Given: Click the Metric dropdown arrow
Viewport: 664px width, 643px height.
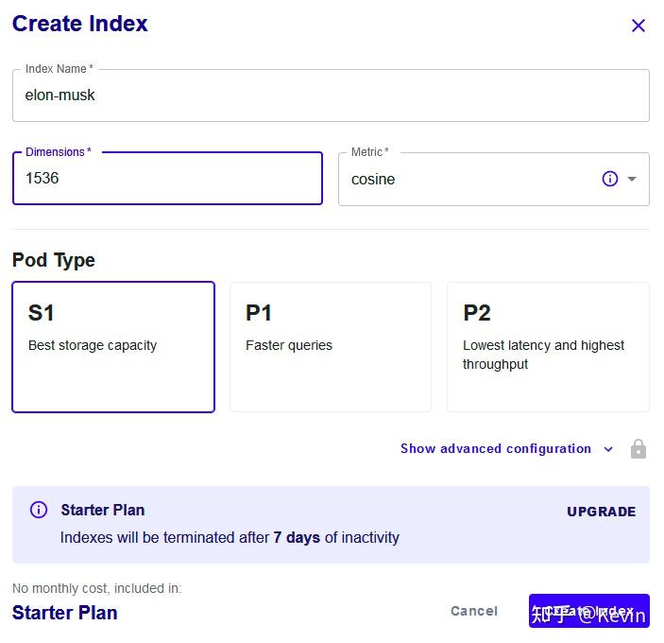Looking at the screenshot, I should pyautogui.click(x=632, y=179).
